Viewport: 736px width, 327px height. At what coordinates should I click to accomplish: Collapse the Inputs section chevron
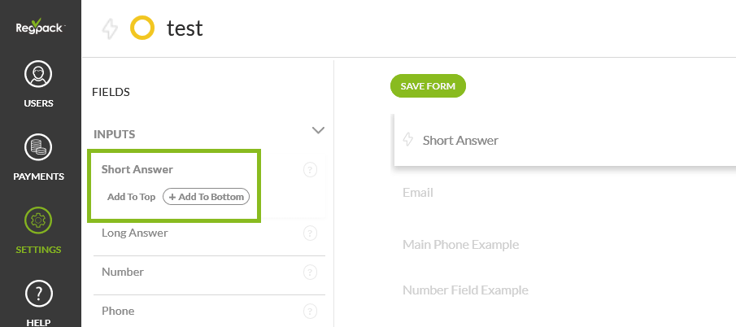(x=318, y=130)
